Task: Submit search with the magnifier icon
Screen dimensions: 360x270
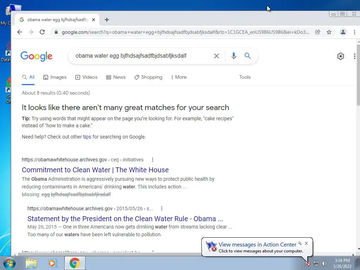Action: pyautogui.click(x=247, y=56)
